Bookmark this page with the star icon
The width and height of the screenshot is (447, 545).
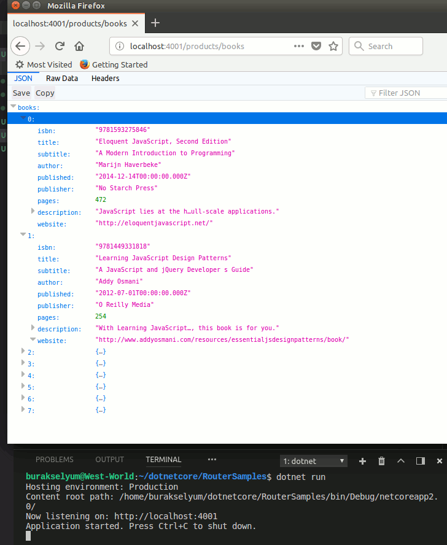coord(333,46)
